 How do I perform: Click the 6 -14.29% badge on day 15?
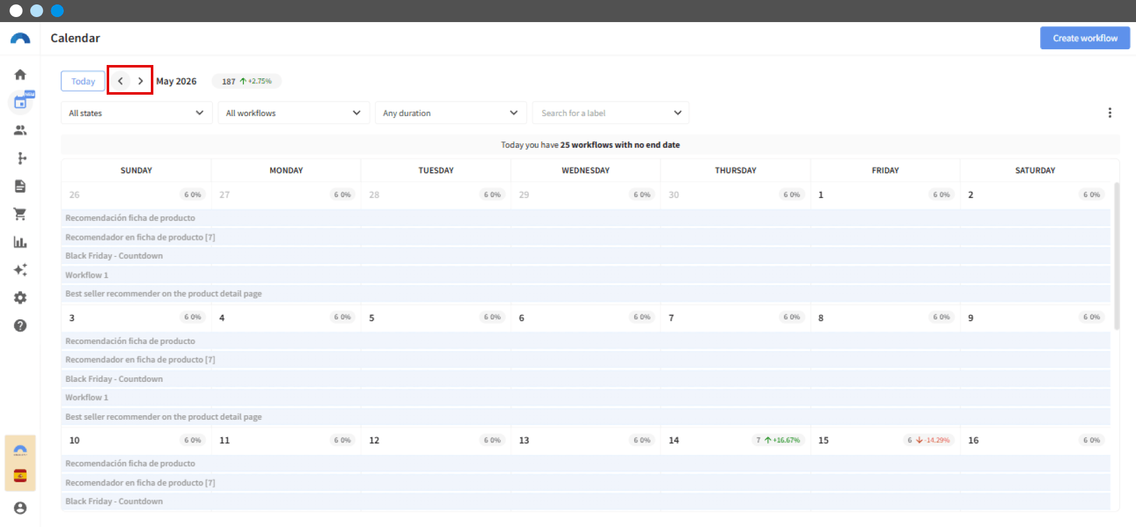coord(928,440)
